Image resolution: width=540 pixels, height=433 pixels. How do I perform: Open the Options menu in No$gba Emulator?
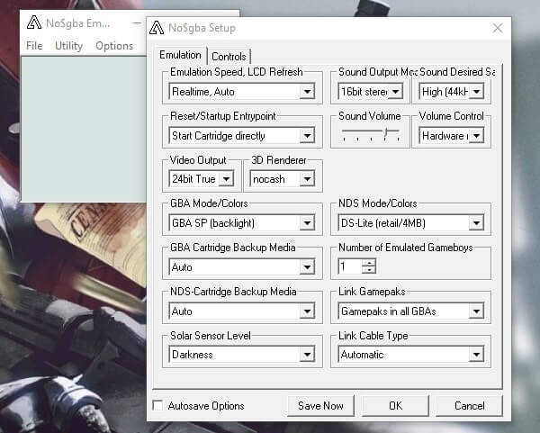coord(114,46)
